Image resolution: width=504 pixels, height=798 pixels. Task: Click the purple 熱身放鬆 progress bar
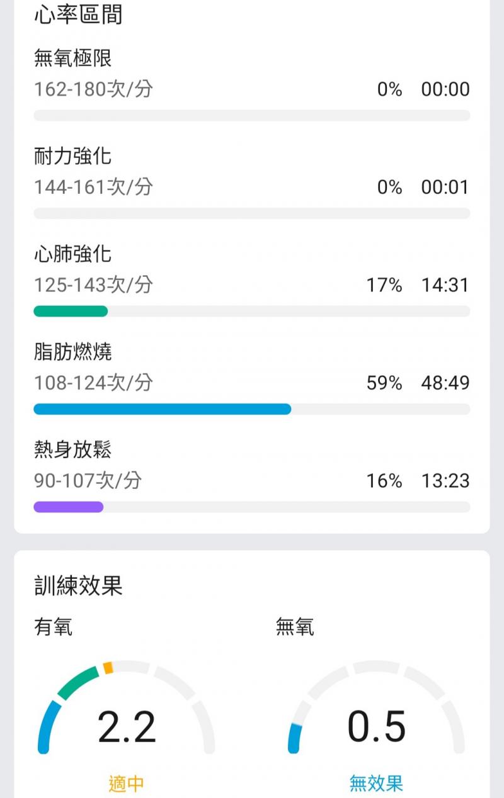click(68, 507)
